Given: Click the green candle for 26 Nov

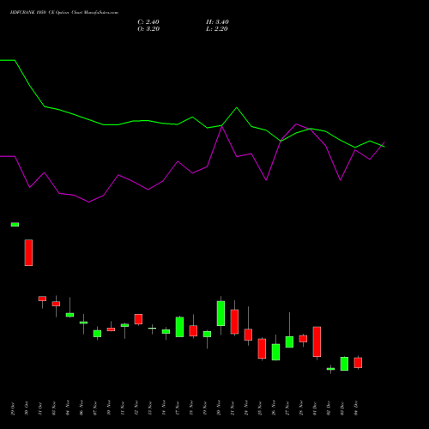Looking at the screenshot, I should point(275,352).
